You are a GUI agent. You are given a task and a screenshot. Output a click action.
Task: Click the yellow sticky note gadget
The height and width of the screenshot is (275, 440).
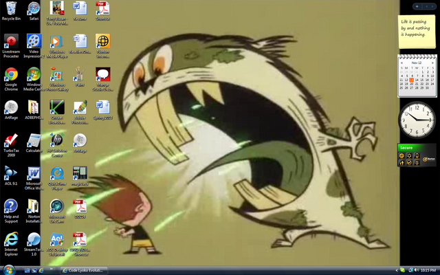417,31
